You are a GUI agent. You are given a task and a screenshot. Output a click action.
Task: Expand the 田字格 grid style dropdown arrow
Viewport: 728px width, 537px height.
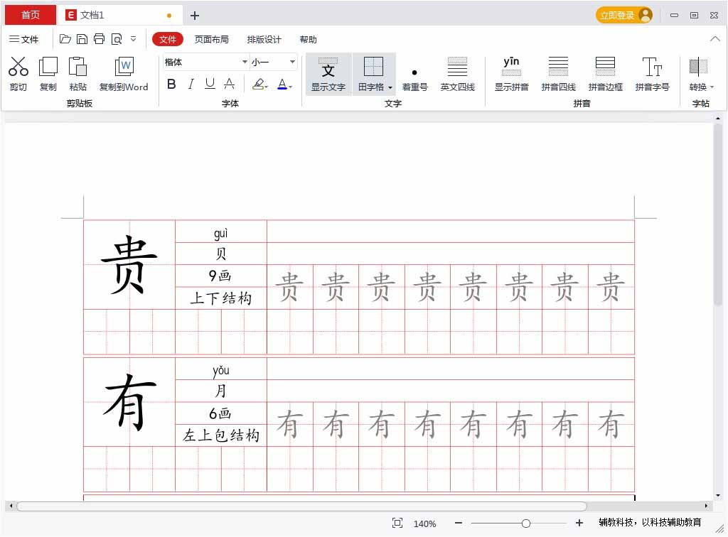[x=390, y=87]
